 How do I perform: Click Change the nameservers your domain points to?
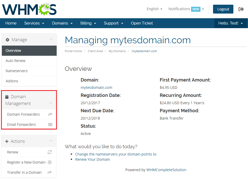coord(116,154)
